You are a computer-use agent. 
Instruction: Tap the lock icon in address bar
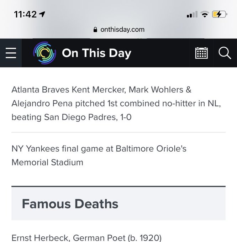[95, 30]
